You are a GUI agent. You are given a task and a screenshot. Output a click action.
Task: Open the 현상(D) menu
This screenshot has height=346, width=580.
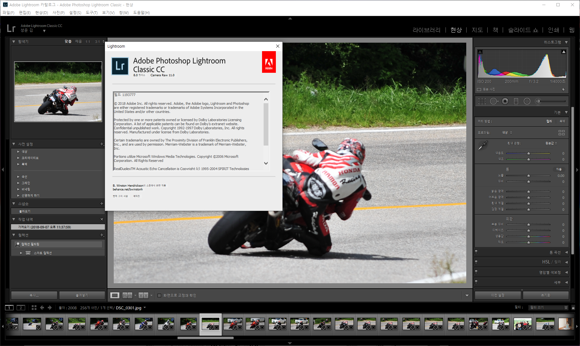pyautogui.click(x=41, y=13)
